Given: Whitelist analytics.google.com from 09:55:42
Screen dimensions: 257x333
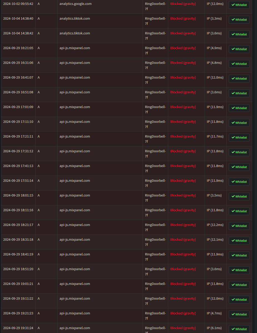Looking at the screenshot, I should click(x=239, y=5).
